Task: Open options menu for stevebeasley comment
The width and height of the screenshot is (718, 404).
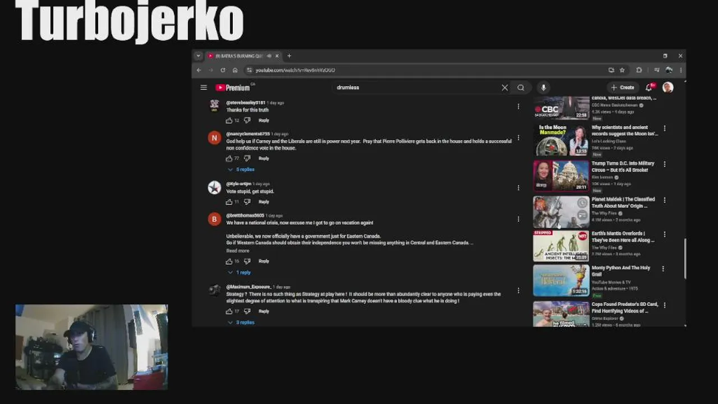Action: point(518,106)
